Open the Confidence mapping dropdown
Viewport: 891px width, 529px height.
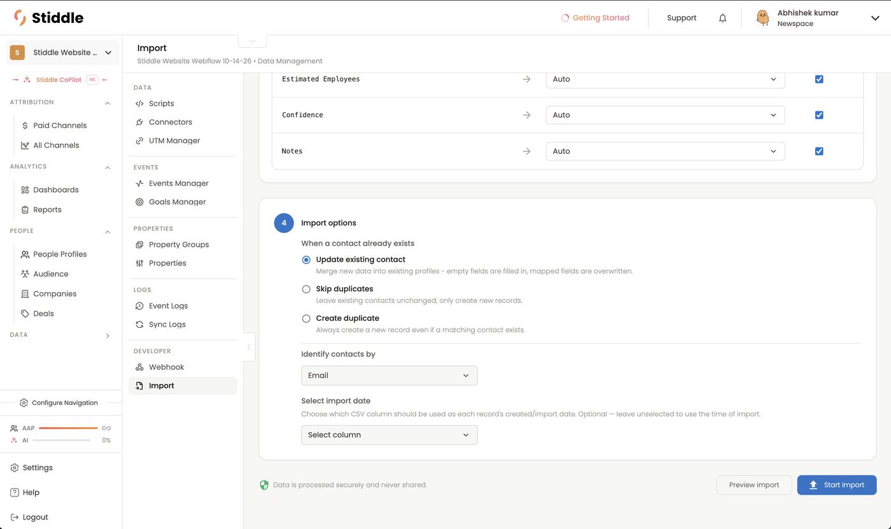point(665,115)
